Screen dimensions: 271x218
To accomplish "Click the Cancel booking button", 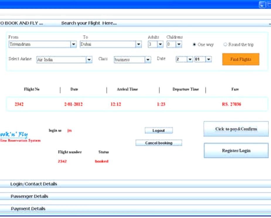I will [x=159, y=143].
